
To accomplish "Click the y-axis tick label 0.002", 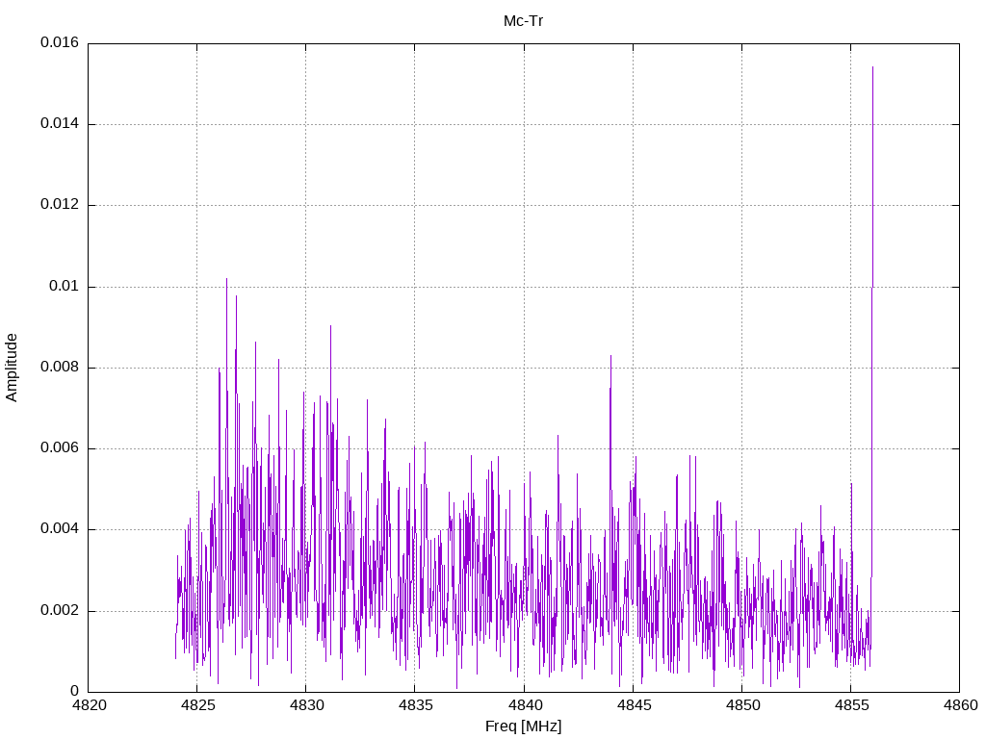I will pos(60,611).
